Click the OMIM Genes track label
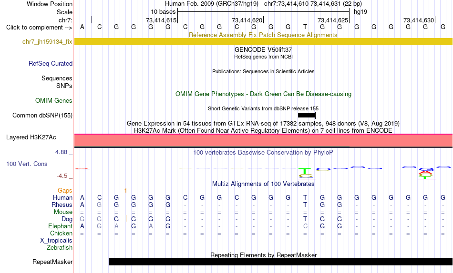 53,101
